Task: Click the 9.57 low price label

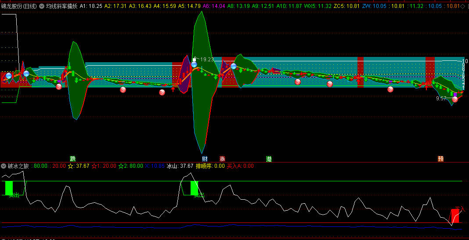Action: click(441, 99)
